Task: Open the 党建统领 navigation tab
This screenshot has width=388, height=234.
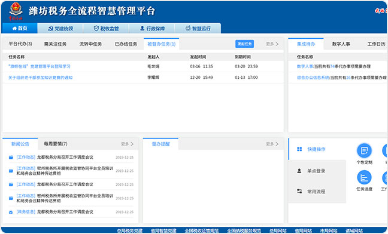Action: pos(60,29)
